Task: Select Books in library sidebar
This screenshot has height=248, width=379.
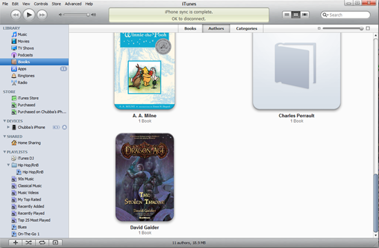Action: tap(34, 62)
